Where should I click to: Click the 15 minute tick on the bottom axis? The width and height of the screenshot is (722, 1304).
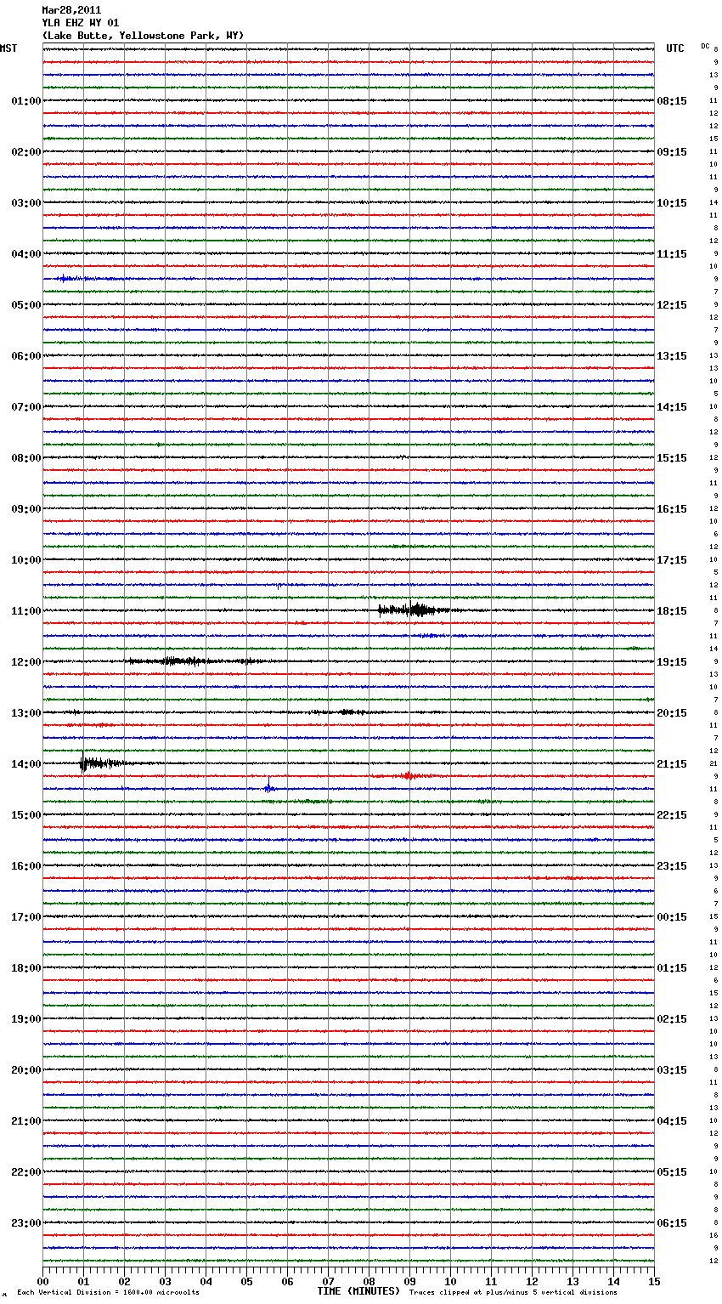(654, 1281)
